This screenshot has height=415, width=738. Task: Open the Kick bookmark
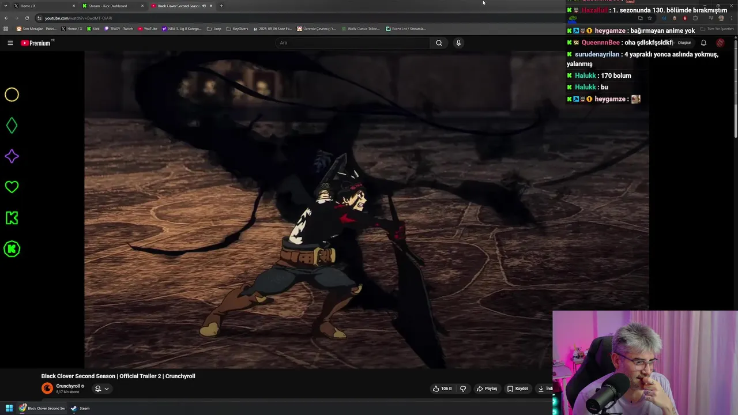pos(93,29)
